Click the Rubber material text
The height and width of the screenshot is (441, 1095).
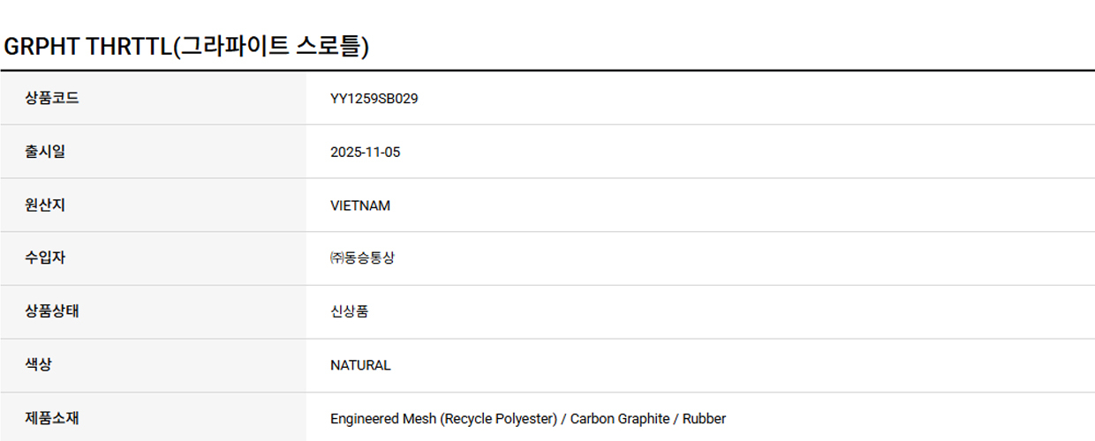click(704, 419)
